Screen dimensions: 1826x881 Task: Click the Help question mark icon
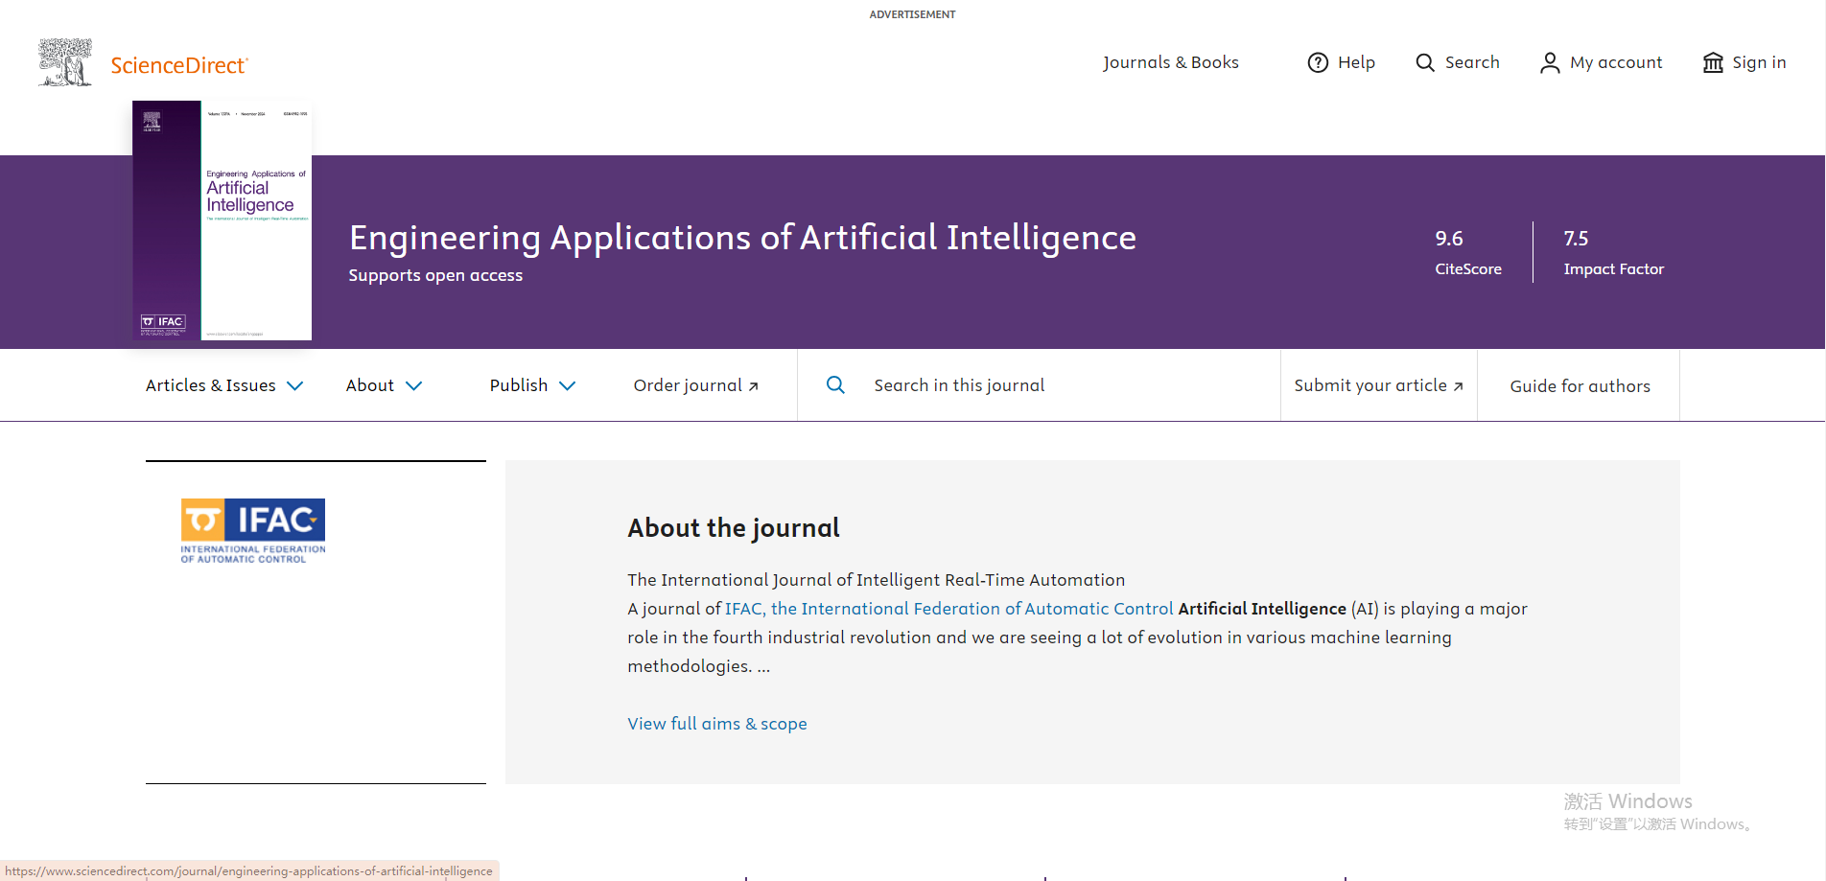click(1318, 62)
